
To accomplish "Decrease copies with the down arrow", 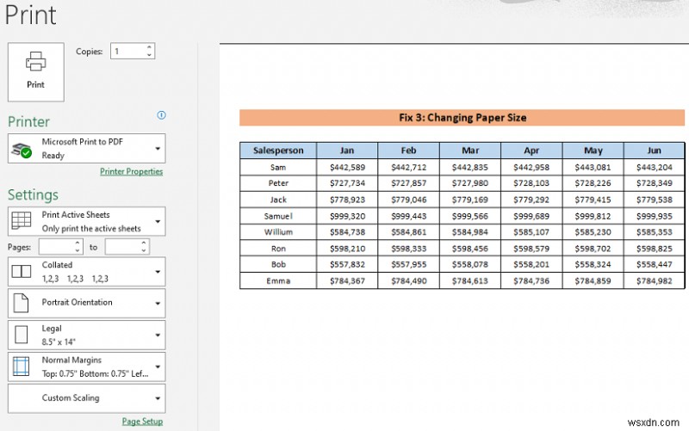I will pos(149,55).
